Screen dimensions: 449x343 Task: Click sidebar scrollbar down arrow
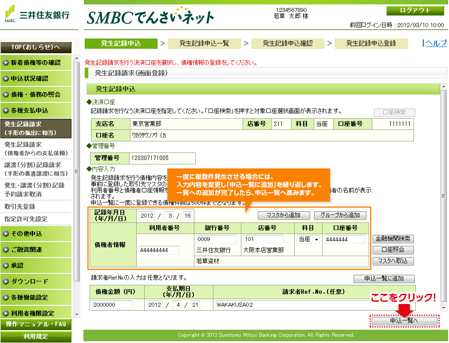coord(76,315)
